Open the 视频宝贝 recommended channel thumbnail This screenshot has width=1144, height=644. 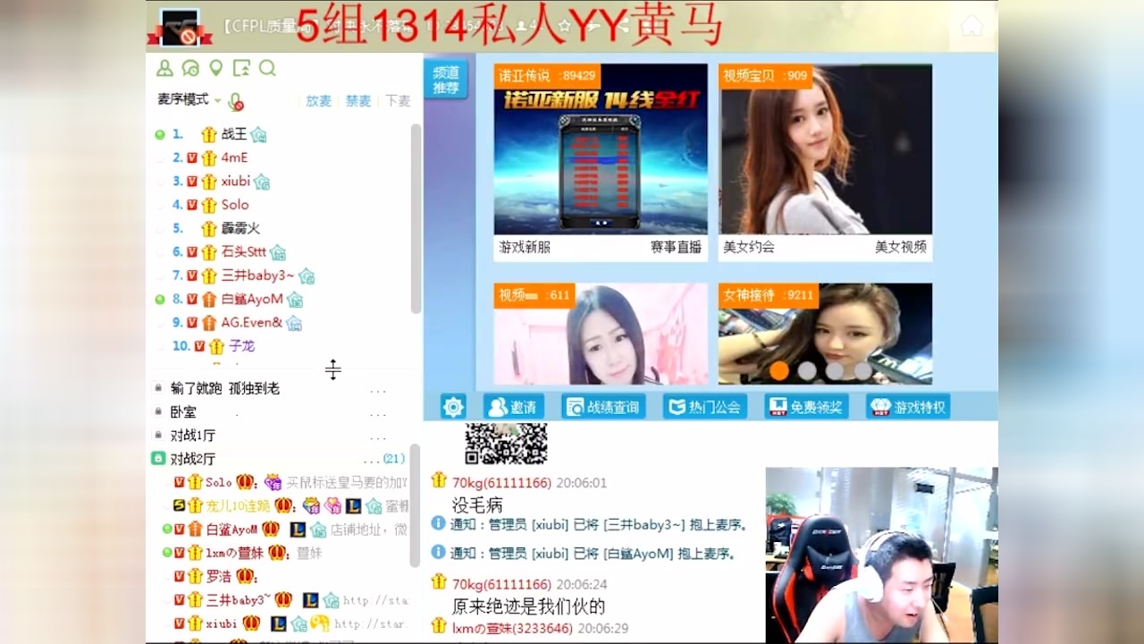[825, 149]
